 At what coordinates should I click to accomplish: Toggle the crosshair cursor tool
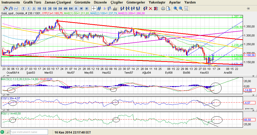click(x=94, y=8)
